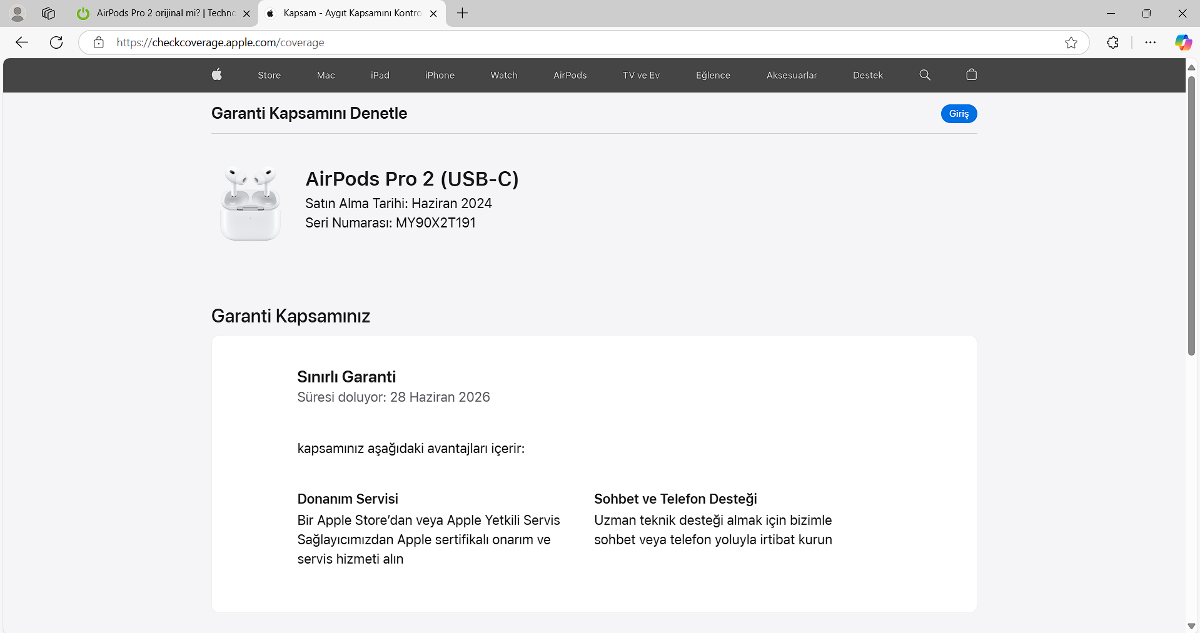Add this page to favorites with star icon
The width and height of the screenshot is (1200, 633).
tap(1071, 42)
